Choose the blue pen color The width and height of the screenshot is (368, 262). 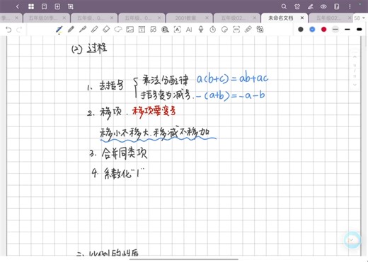[x=312, y=30]
